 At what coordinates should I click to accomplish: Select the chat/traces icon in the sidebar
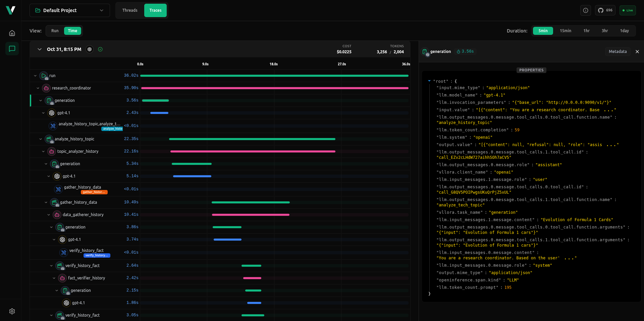click(x=12, y=49)
